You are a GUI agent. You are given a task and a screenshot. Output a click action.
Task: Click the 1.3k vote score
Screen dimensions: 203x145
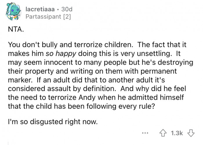[x=176, y=133]
